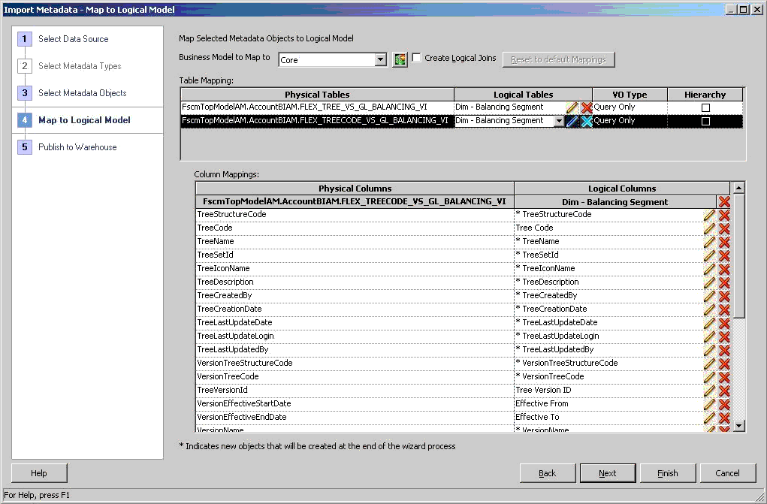
Task: Click the Help button
Action: point(39,473)
